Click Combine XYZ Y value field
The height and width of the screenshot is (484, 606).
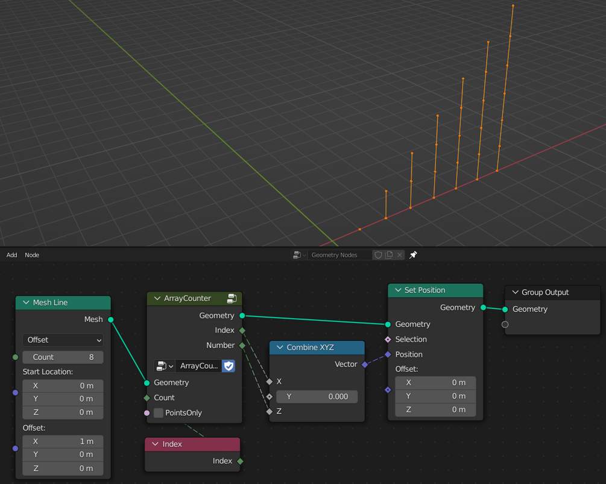317,397
